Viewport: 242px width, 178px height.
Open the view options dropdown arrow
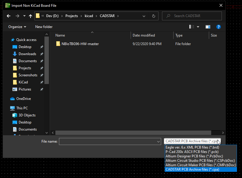coord(198,27)
